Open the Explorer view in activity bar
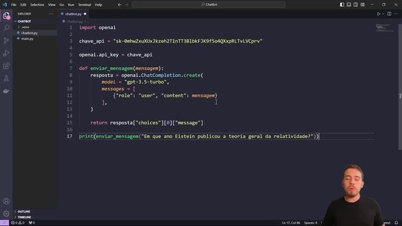 pos(6,16)
